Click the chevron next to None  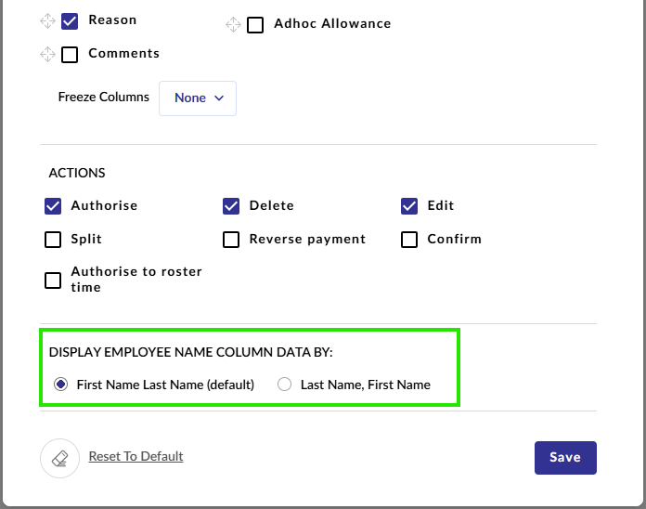click(219, 98)
